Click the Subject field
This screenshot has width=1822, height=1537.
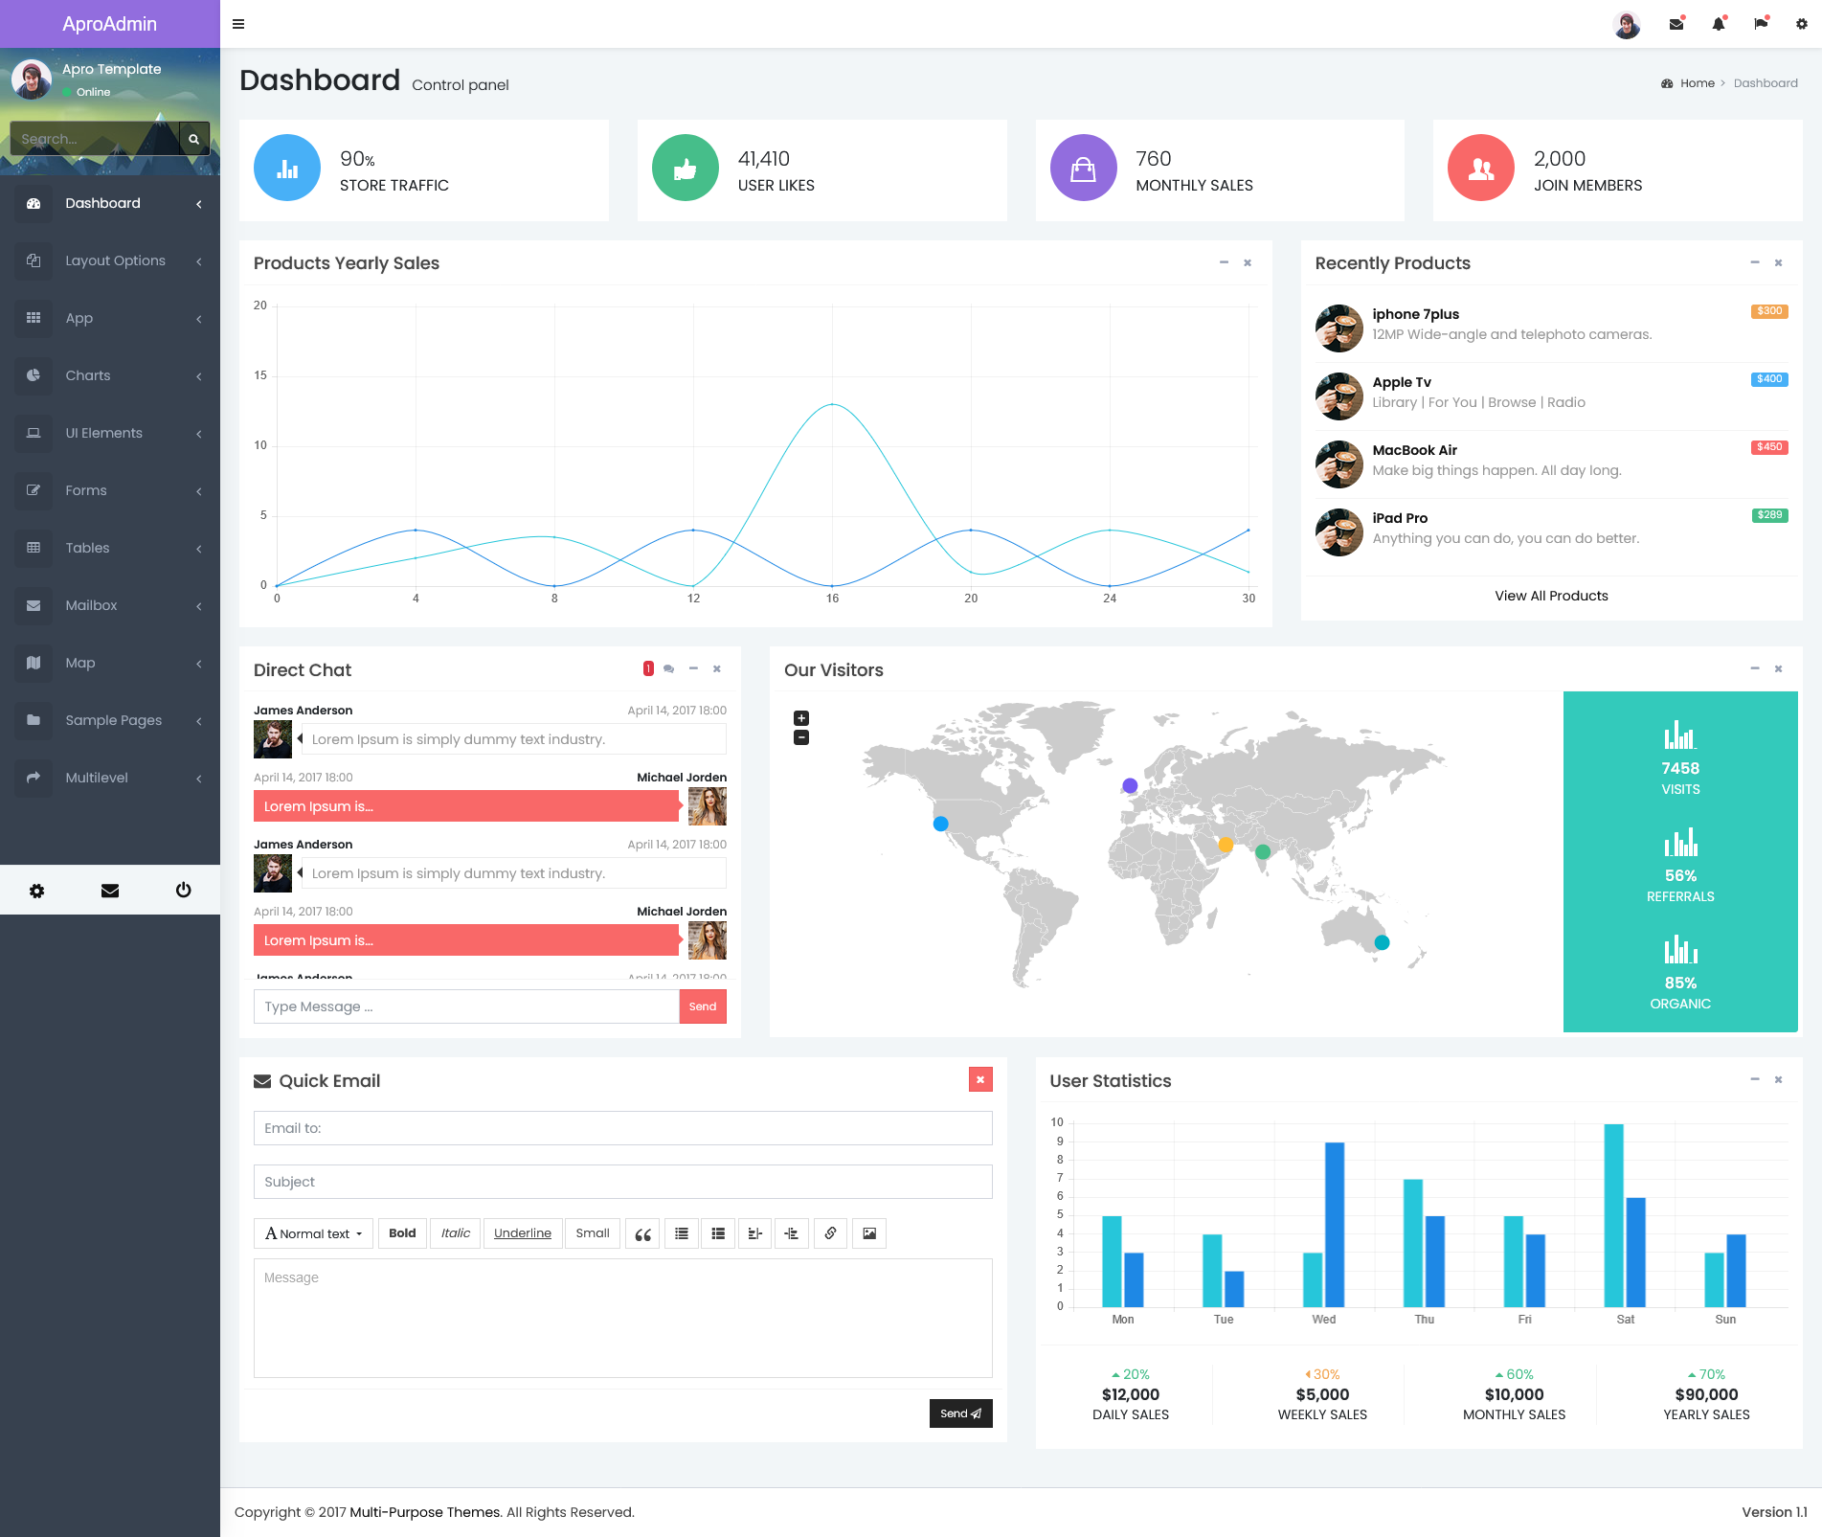pyautogui.click(x=622, y=1182)
